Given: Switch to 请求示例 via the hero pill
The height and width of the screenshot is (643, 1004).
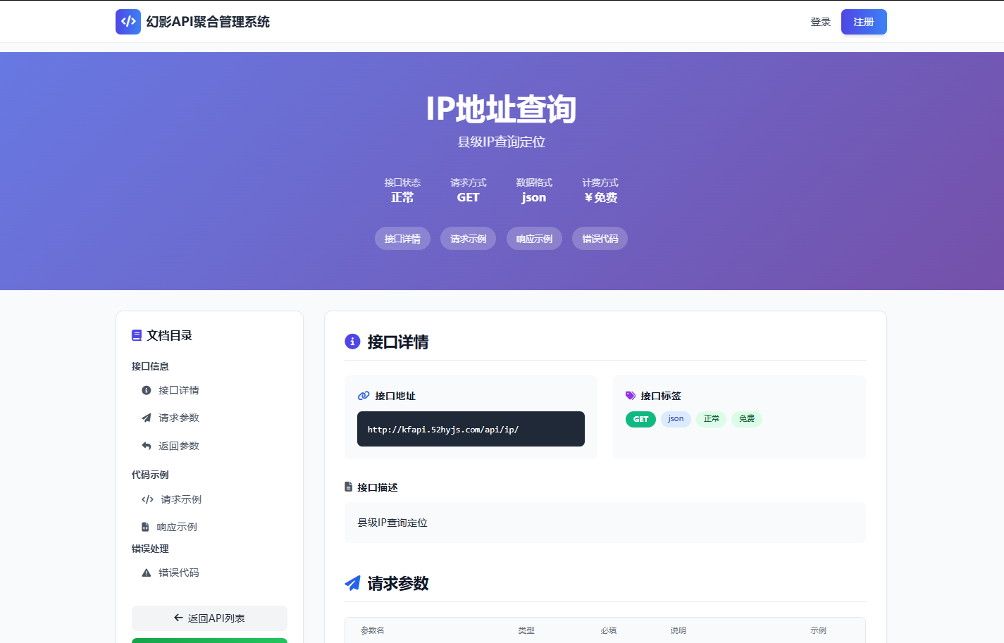Looking at the screenshot, I should point(468,238).
